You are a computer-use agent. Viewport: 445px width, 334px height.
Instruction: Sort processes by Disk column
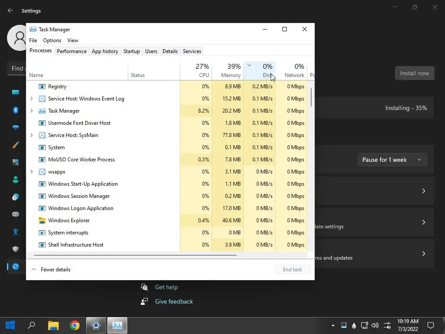pos(259,70)
